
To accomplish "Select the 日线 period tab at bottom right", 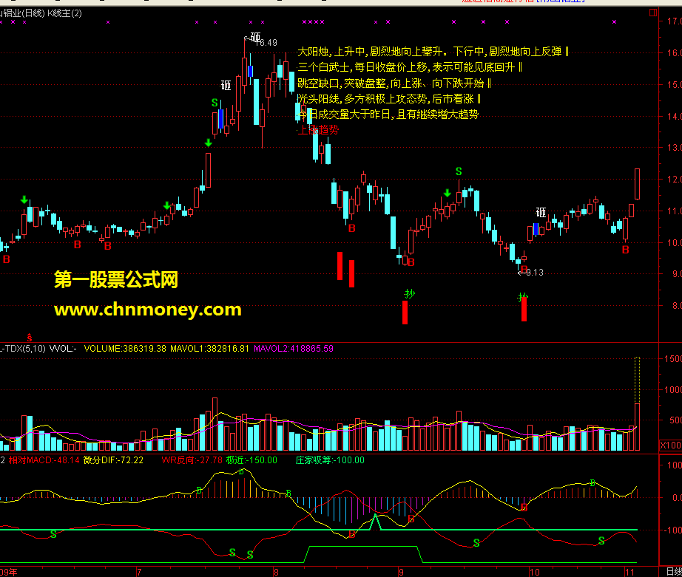I will click(674, 572).
